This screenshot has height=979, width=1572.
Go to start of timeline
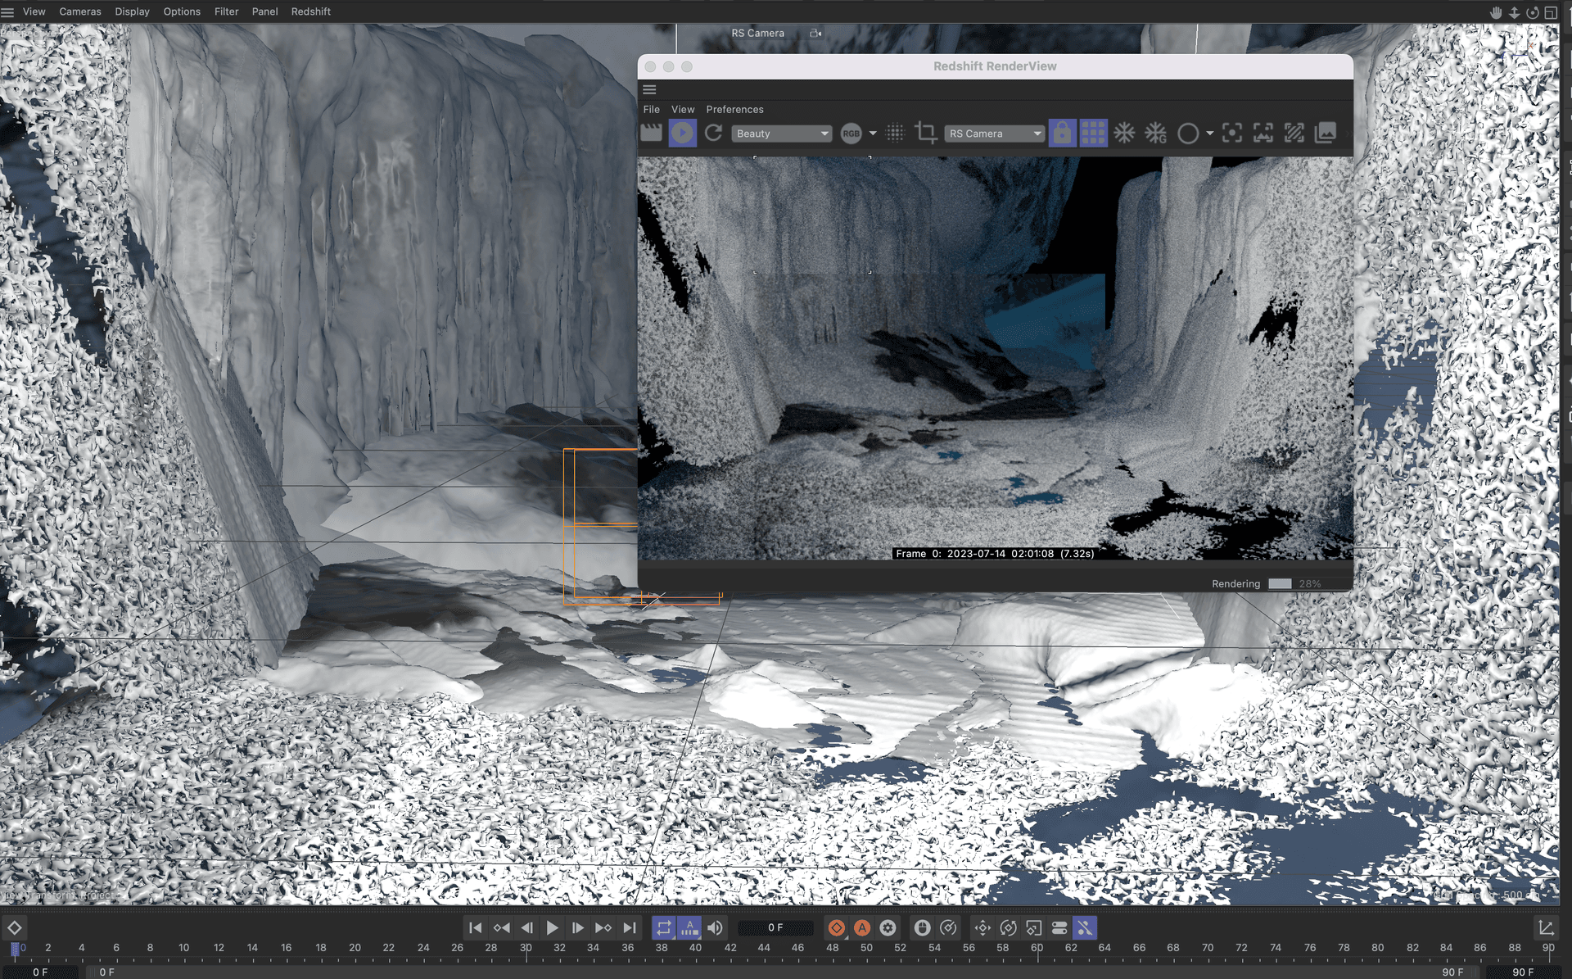(475, 927)
